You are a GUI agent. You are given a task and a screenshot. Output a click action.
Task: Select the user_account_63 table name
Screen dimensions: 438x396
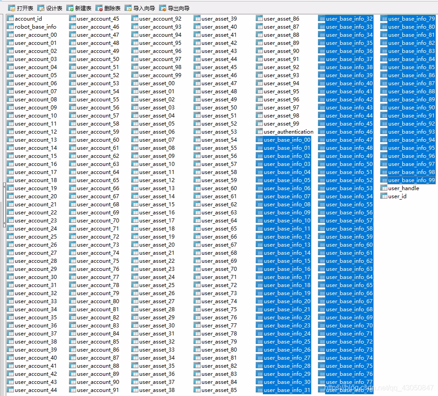pyautogui.click(x=98, y=164)
